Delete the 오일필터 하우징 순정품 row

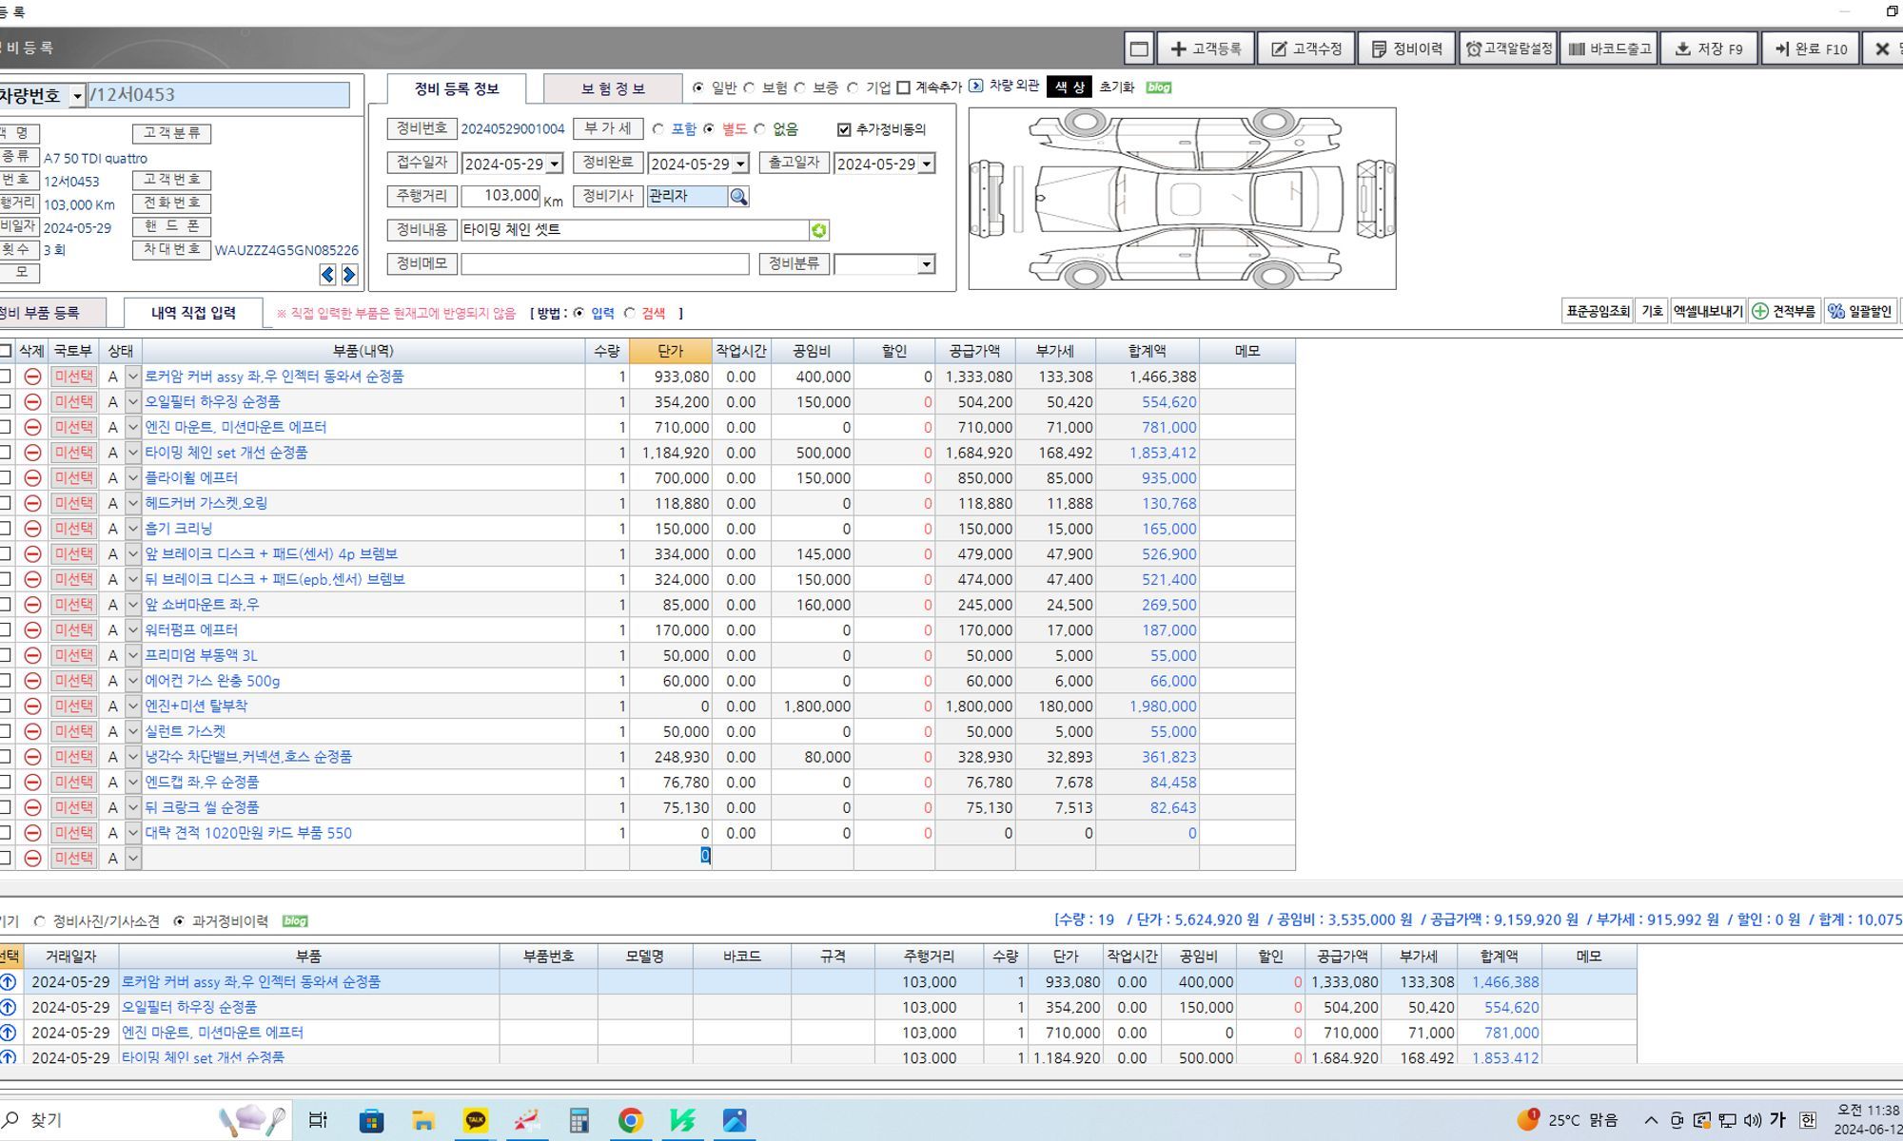tap(32, 402)
